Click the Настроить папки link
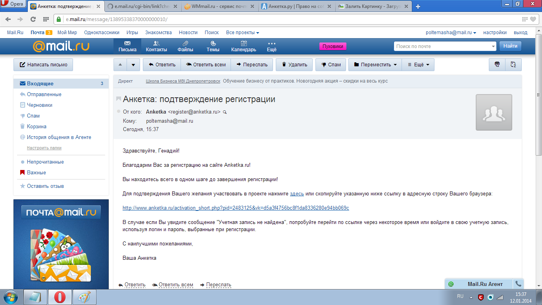 [x=44, y=148]
